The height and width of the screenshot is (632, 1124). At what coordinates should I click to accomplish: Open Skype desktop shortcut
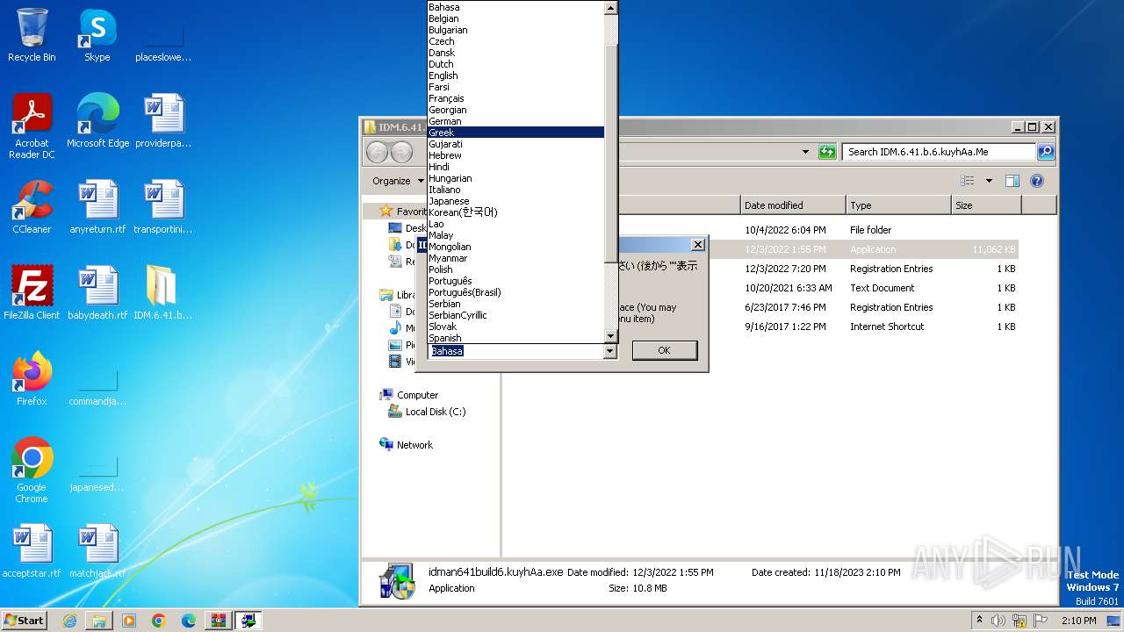[97, 35]
